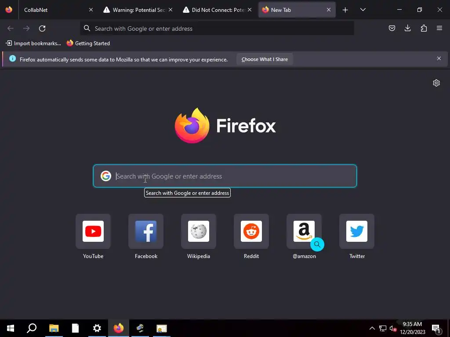Select the New Tab tab
The image size is (450, 337).
point(297,10)
